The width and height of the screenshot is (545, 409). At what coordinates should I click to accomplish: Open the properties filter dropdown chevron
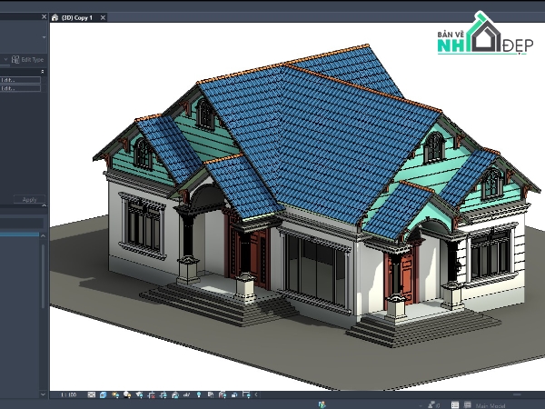(x=5, y=59)
